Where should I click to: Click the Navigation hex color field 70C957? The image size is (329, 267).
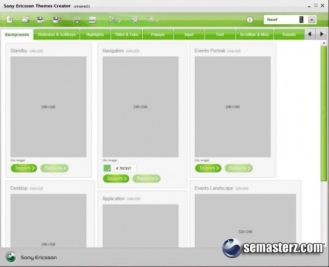[125, 168]
